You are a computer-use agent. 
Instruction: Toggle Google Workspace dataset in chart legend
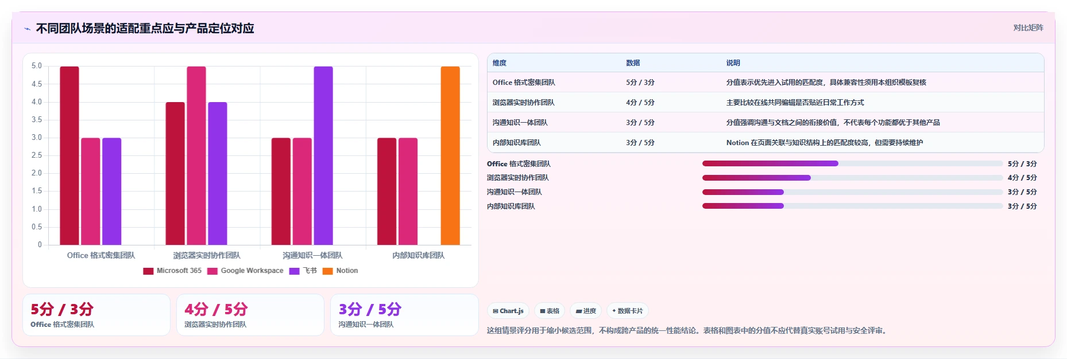click(245, 271)
